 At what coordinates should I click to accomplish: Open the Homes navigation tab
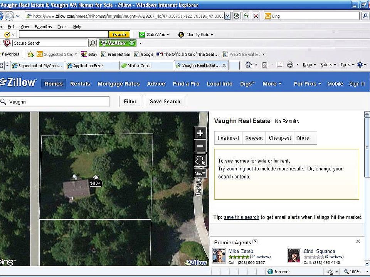pos(54,84)
